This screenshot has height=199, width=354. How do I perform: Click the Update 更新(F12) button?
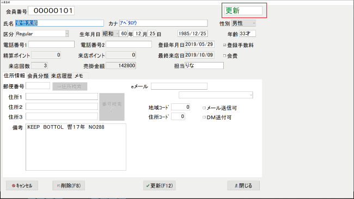click(x=160, y=185)
